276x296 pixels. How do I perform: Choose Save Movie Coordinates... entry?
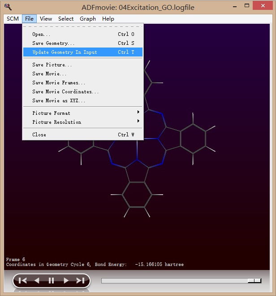coord(82,91)
